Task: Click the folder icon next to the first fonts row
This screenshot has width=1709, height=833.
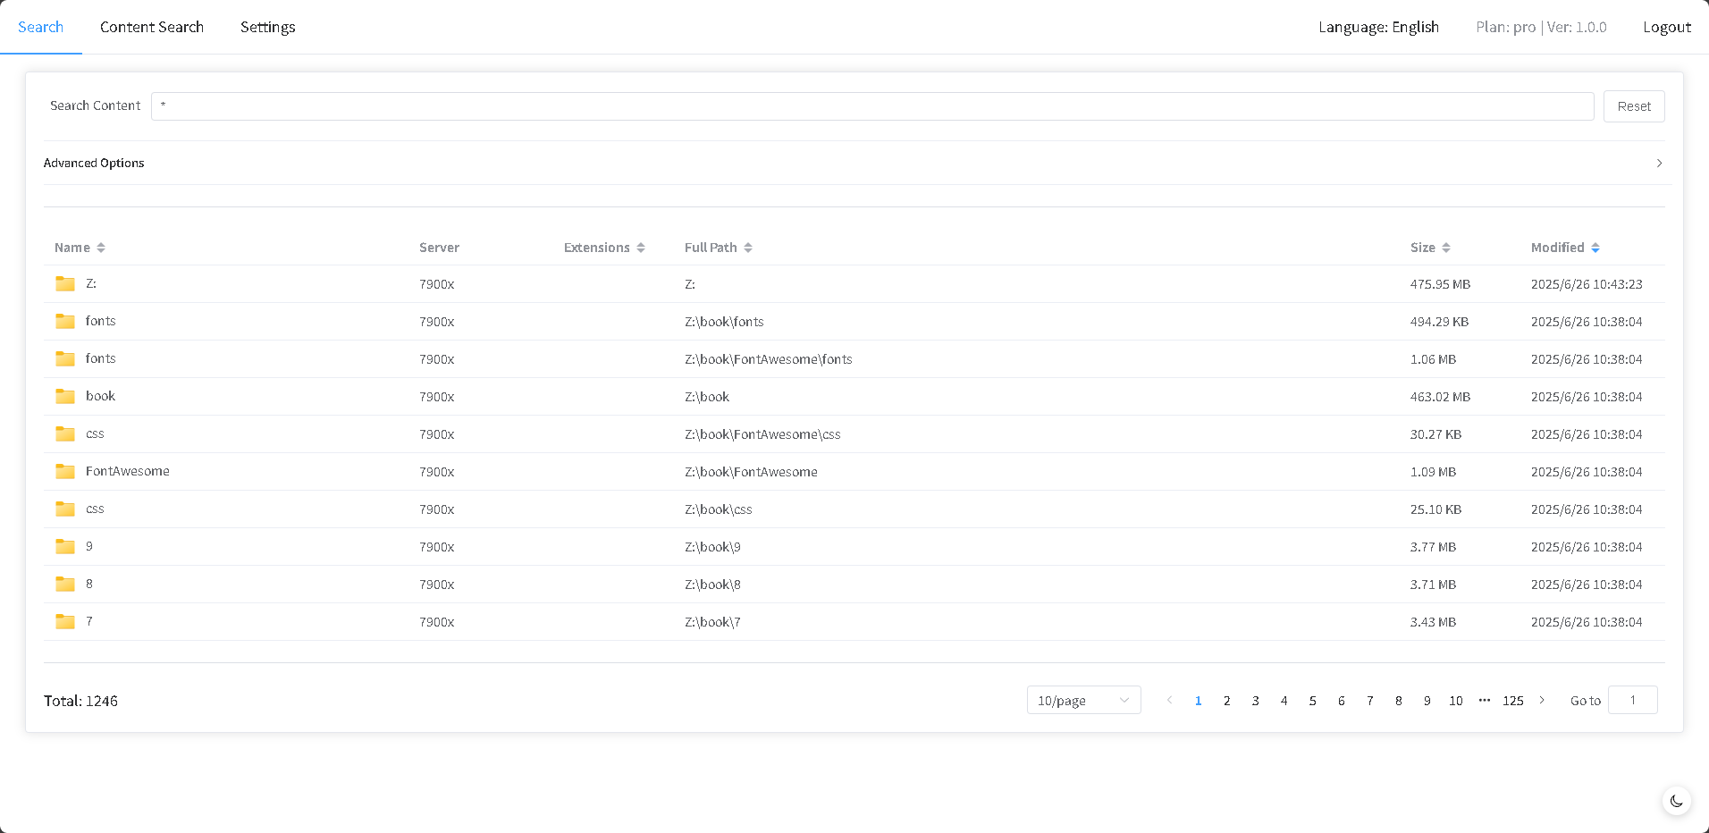Action: (x=63, y=321)
